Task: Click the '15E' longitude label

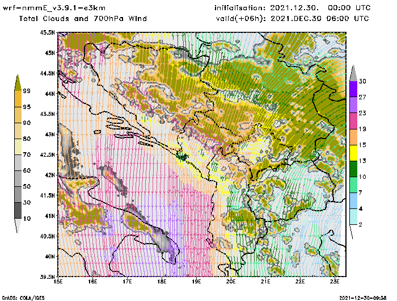Action: (58, 282)
